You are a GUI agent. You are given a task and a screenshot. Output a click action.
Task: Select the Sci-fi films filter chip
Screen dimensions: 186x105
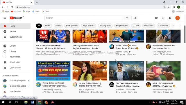click(x=149, y=26)
